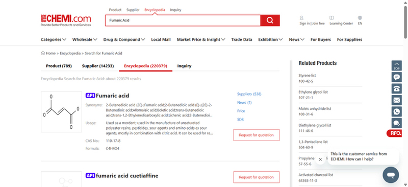
Task: Click Sign in | Join free link
Action: (x=312, y=24)
